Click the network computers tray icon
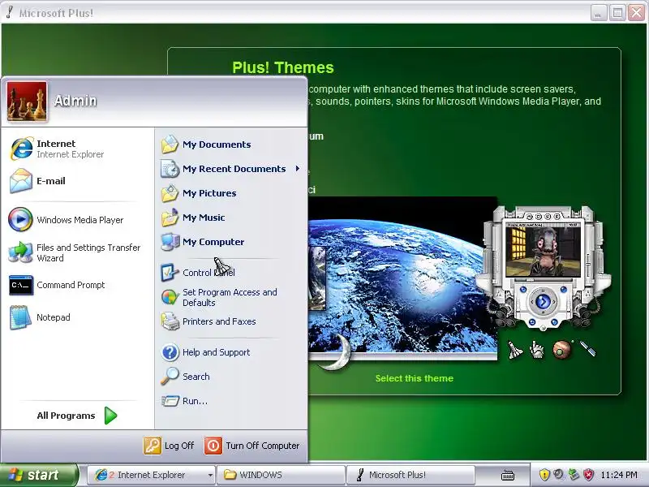This screenshot has height=487, width=649. [574, 475]
